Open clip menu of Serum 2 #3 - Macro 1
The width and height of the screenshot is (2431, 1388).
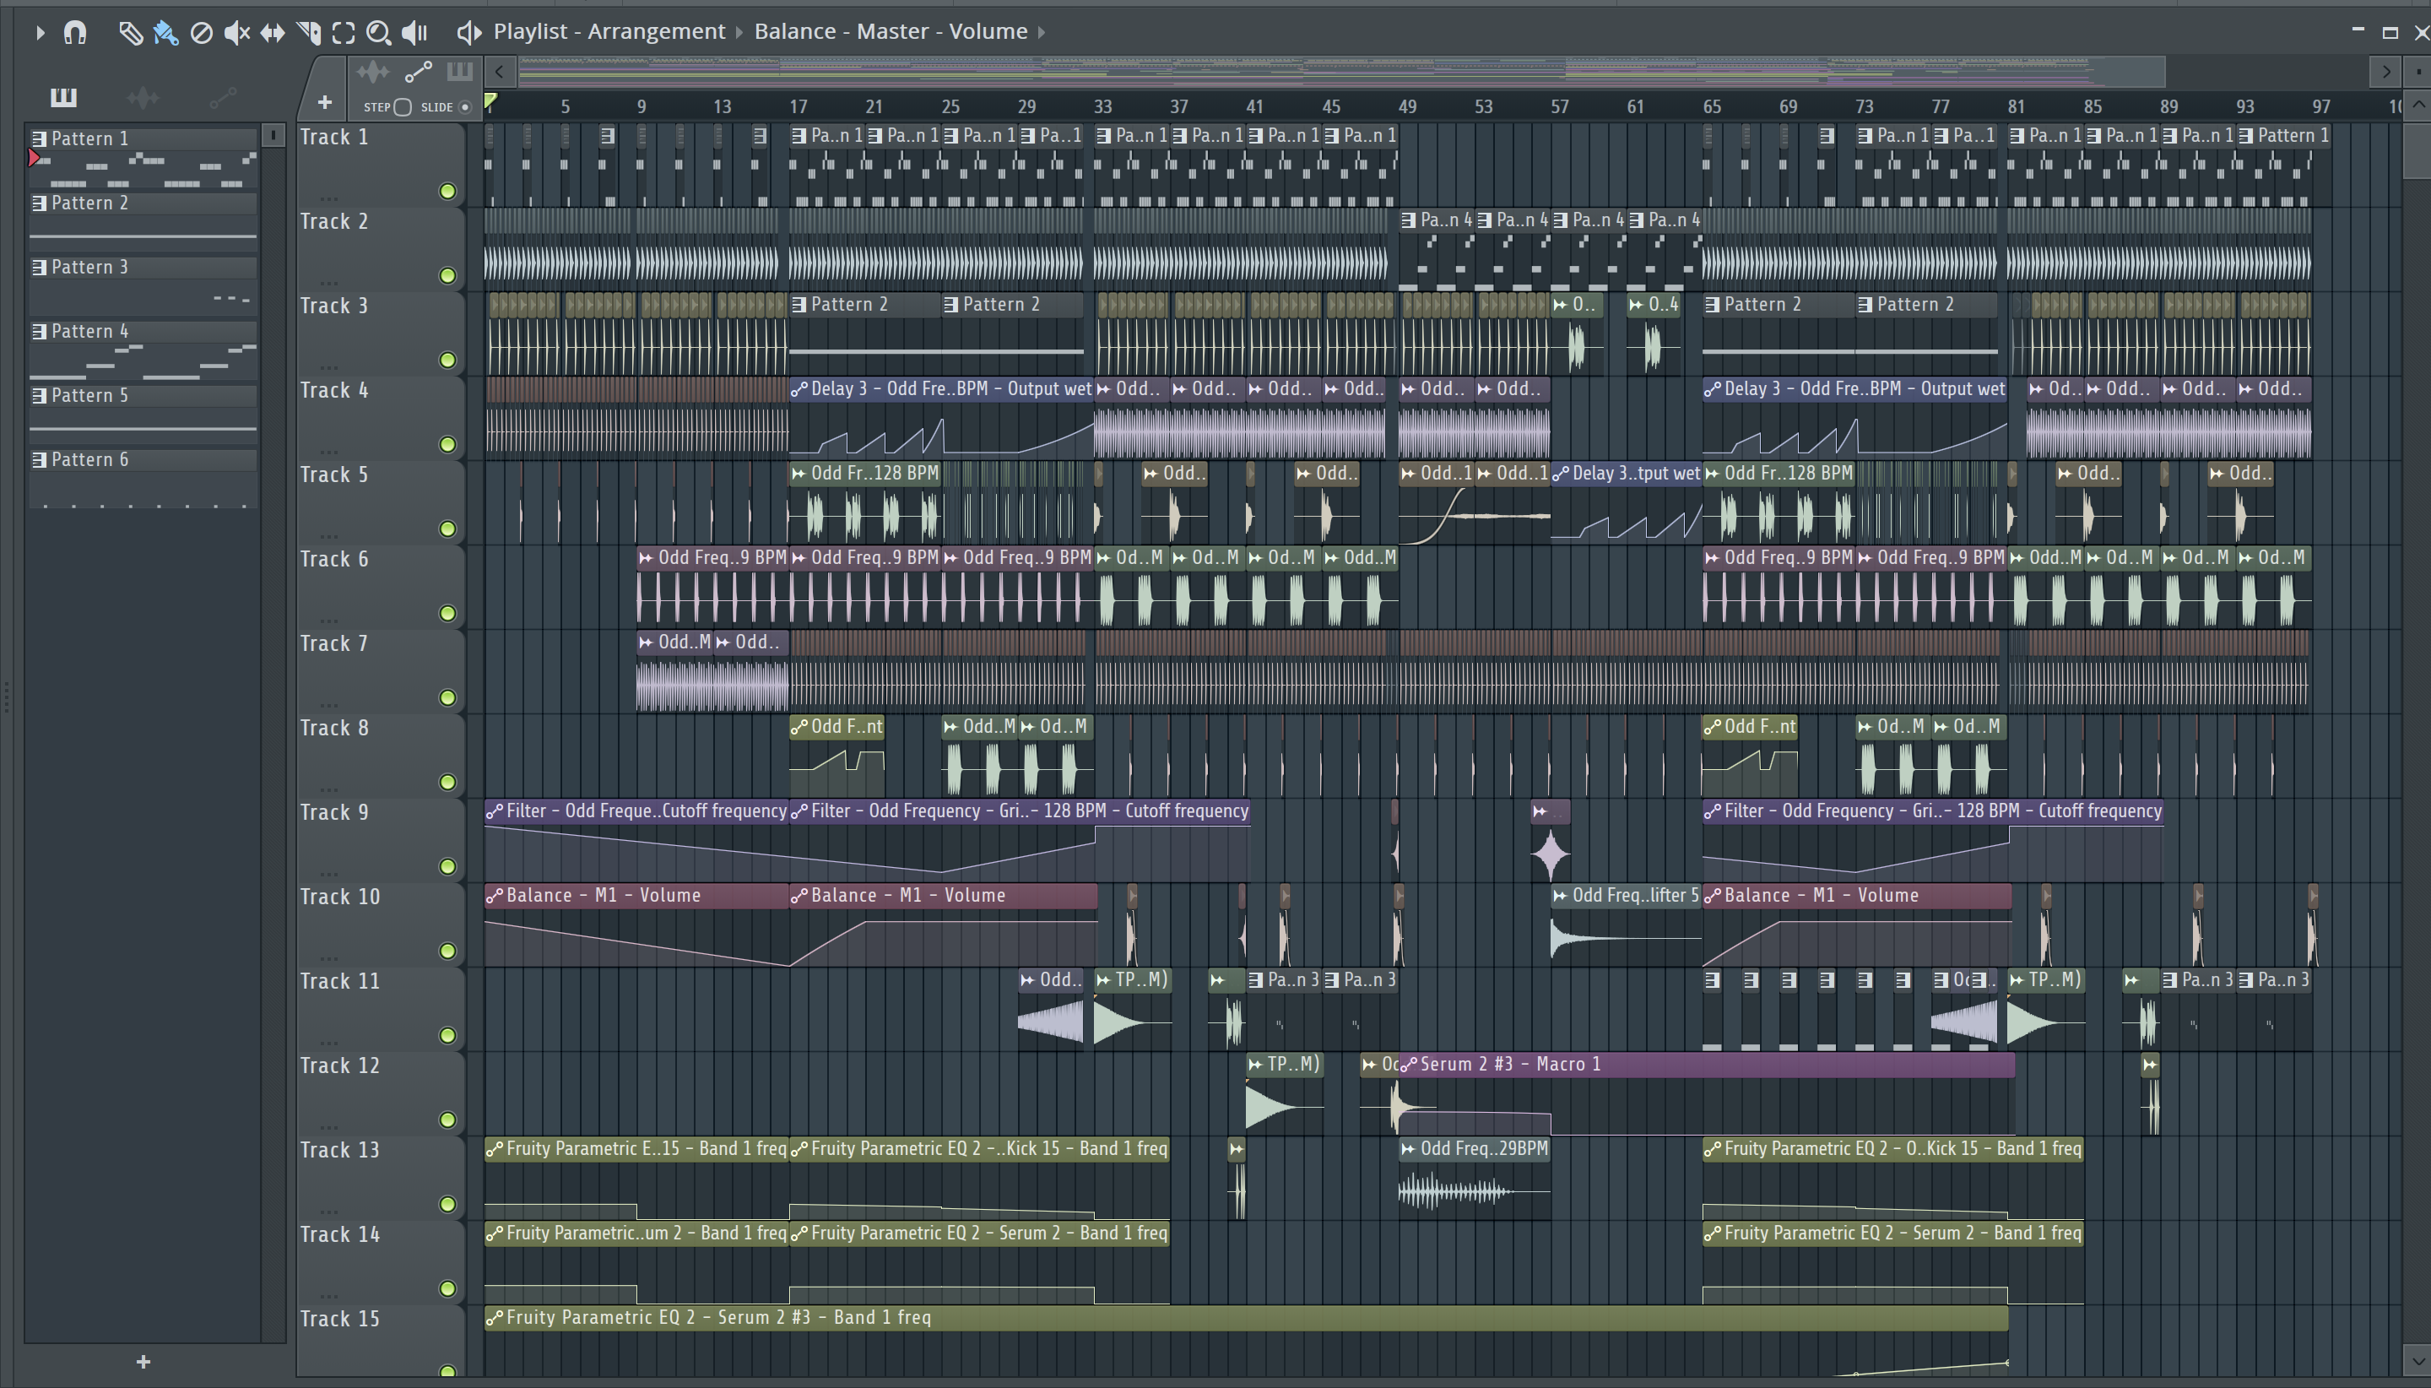click(1409, 1064)
